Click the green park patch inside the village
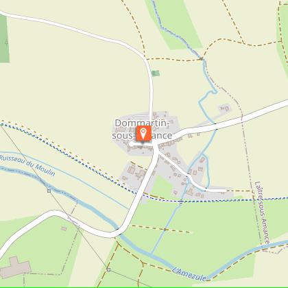The height and width of the screenshot is (288, 288). click(x=163, y=187)
